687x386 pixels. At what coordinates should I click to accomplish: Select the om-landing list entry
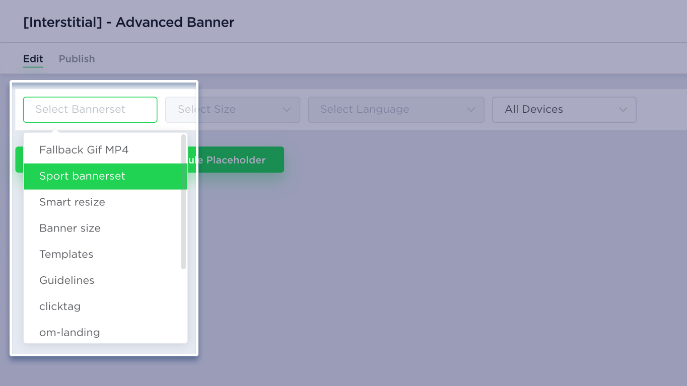click(105, 332)
